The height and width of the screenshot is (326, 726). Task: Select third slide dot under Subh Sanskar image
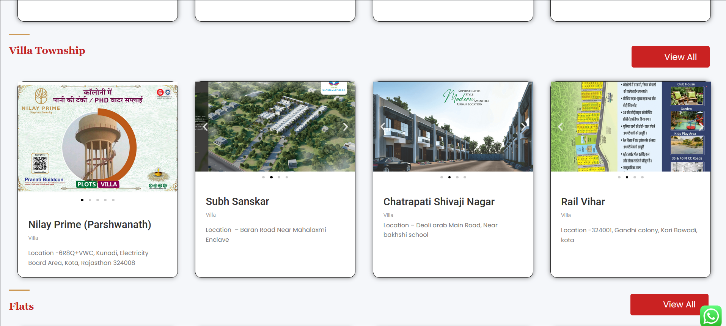pos(279,177)
